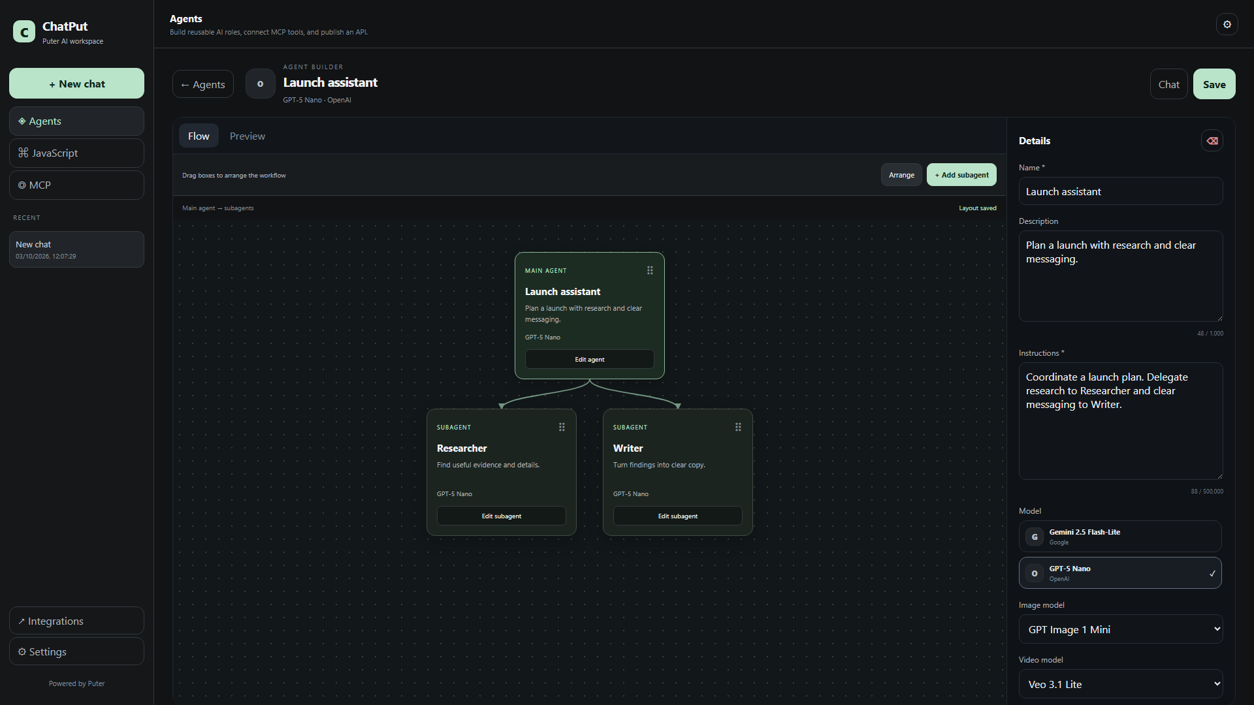The image size is (1254, 705).
Task: Click the Add subagent button
Action: [961, 175]
